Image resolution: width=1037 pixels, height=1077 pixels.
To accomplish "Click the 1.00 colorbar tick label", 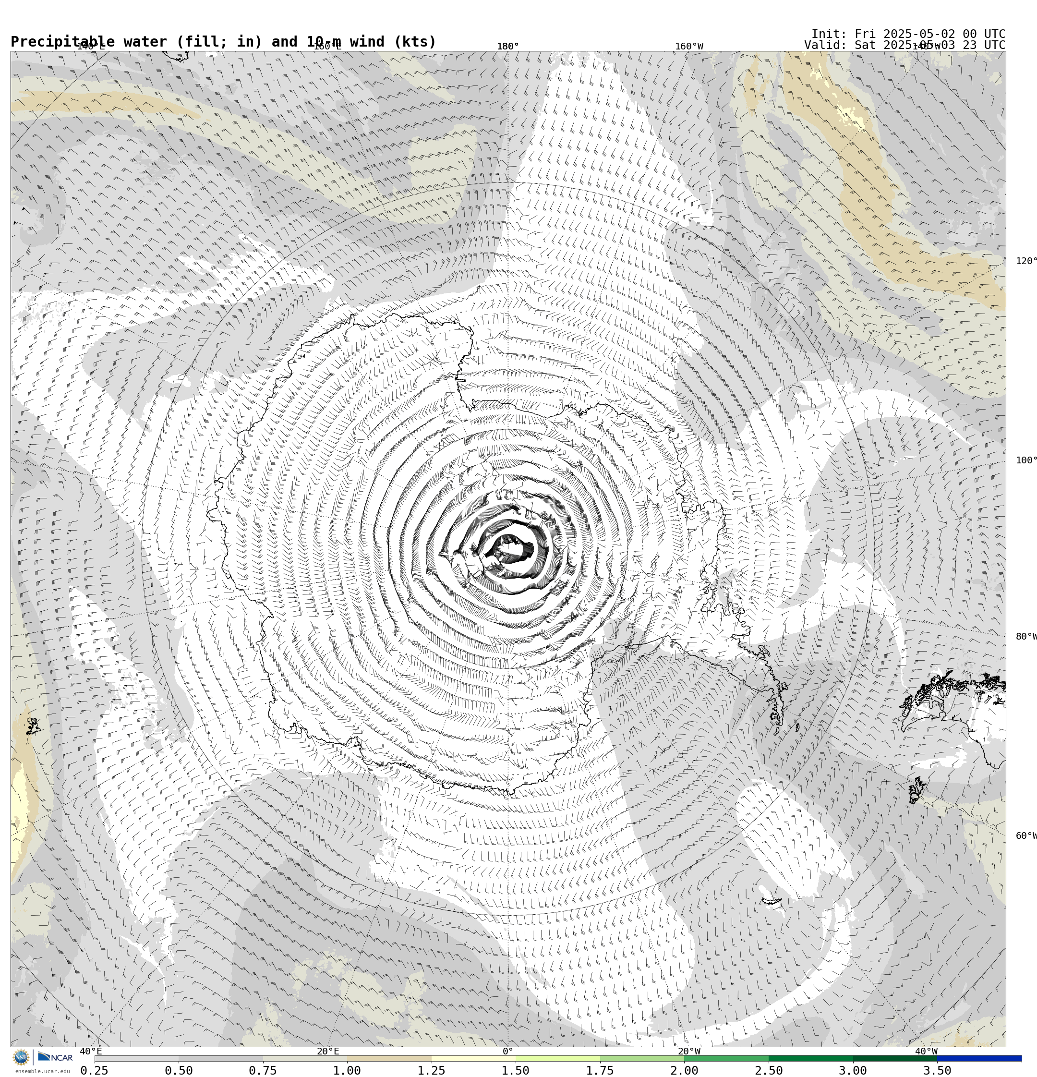I will [x=347, y=1070].
